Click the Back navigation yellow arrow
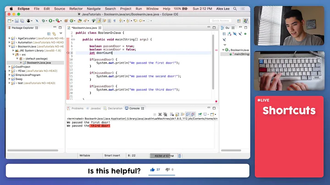Screen dimensions: 330x185 141,21
